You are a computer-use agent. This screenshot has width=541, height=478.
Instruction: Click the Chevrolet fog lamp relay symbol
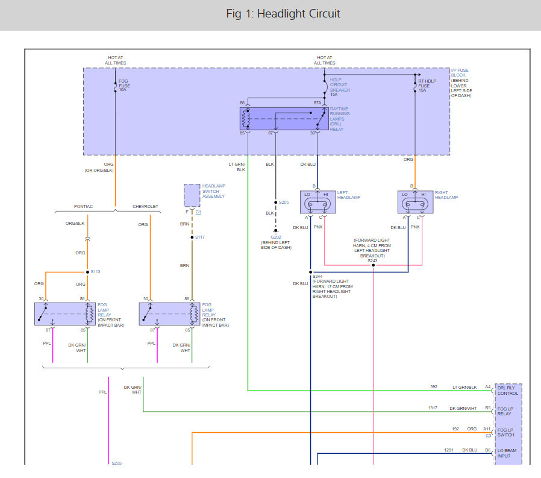point(169,314)
